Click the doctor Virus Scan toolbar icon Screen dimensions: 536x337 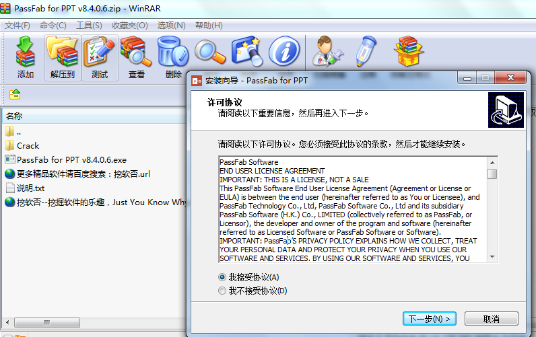pyautogui.click(x=327, y=51)
